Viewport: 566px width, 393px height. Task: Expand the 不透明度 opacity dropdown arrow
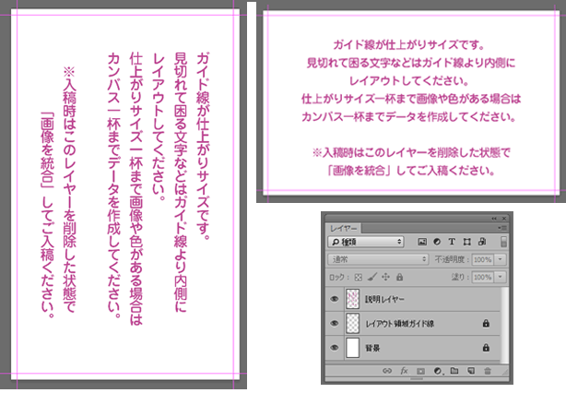coord(499,260)
